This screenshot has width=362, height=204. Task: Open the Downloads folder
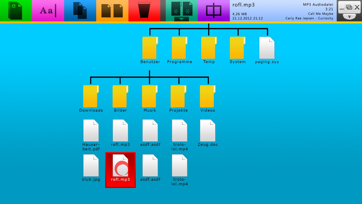coord(91,96)
